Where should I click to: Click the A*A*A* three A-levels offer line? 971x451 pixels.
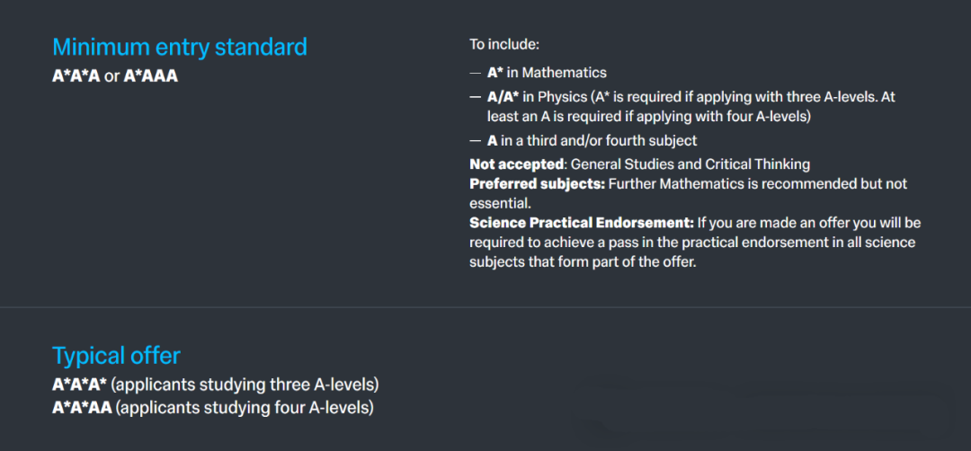coord(216,385)
